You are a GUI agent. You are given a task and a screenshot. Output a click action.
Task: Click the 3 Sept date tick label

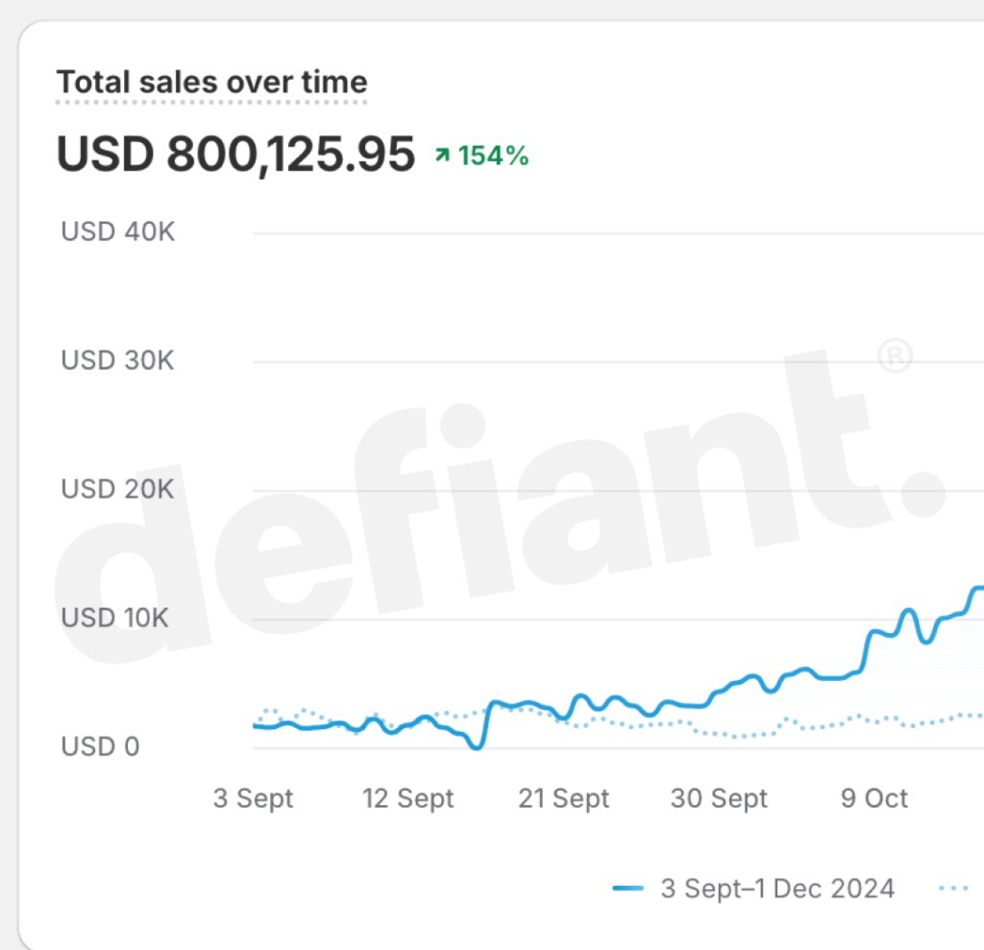click(x=253, y=798)
